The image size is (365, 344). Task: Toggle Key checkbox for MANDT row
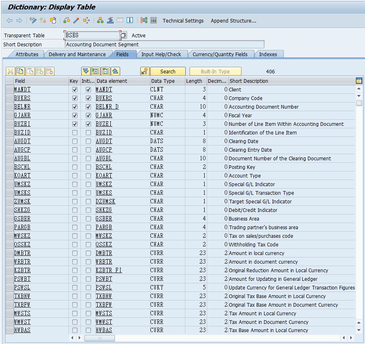click(75, 90)
